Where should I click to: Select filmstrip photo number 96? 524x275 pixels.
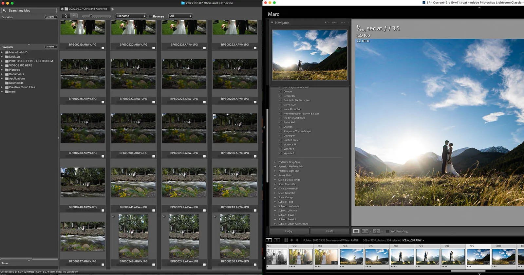coord(402,256)
